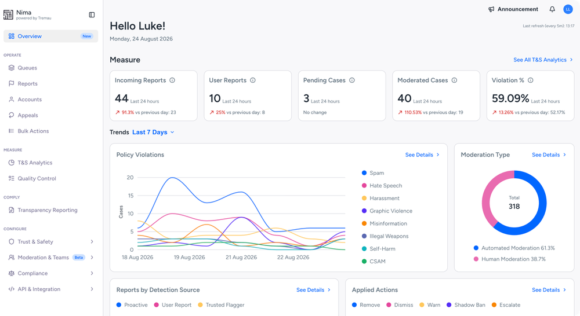Open notifications with the bell icon
The image size is (580, 316).
point(552,9)
